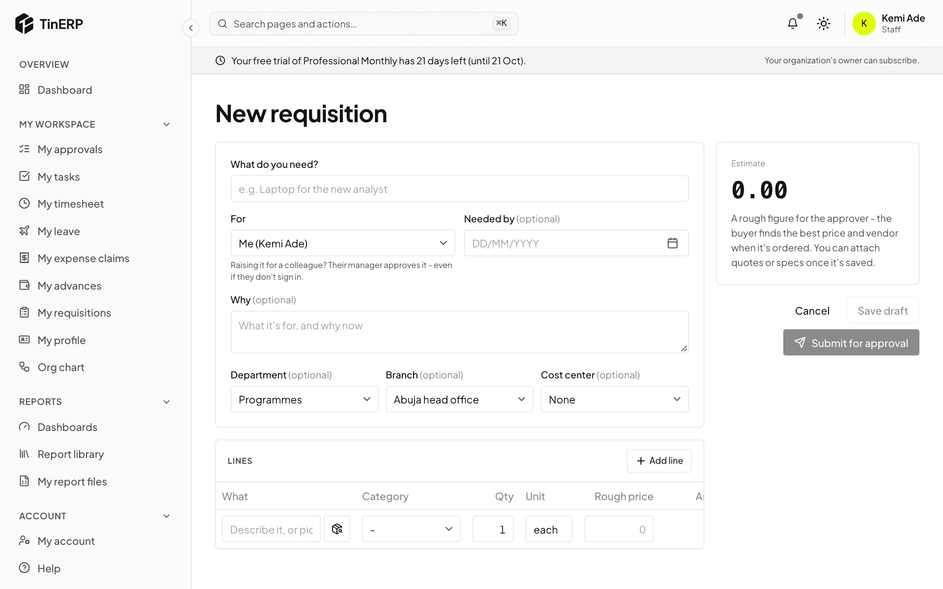Click the TinERP logo
The height and width of the screenshot is (589, 943).
click(x=49, y=24)
